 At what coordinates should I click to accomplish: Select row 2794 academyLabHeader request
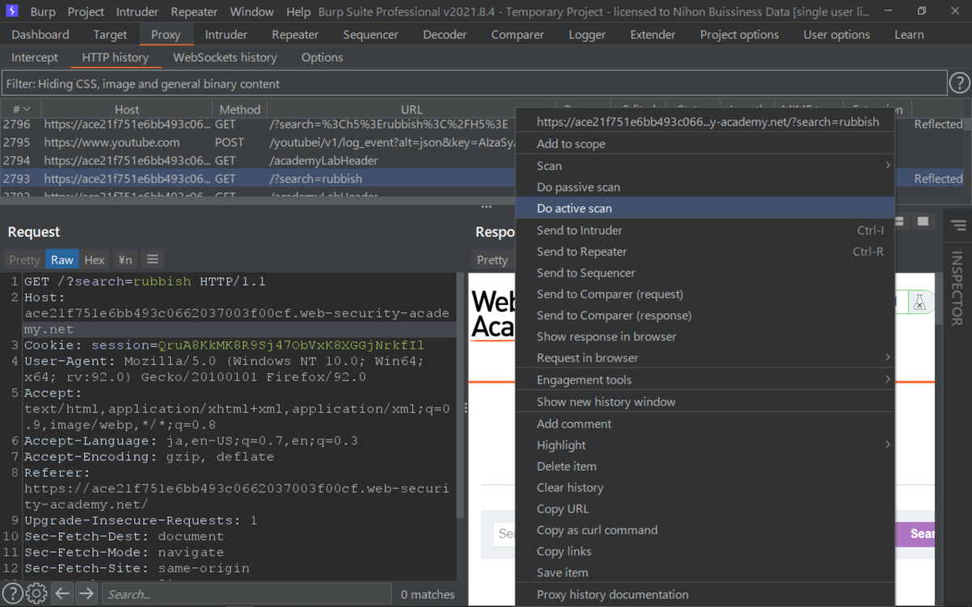point(258,160)
